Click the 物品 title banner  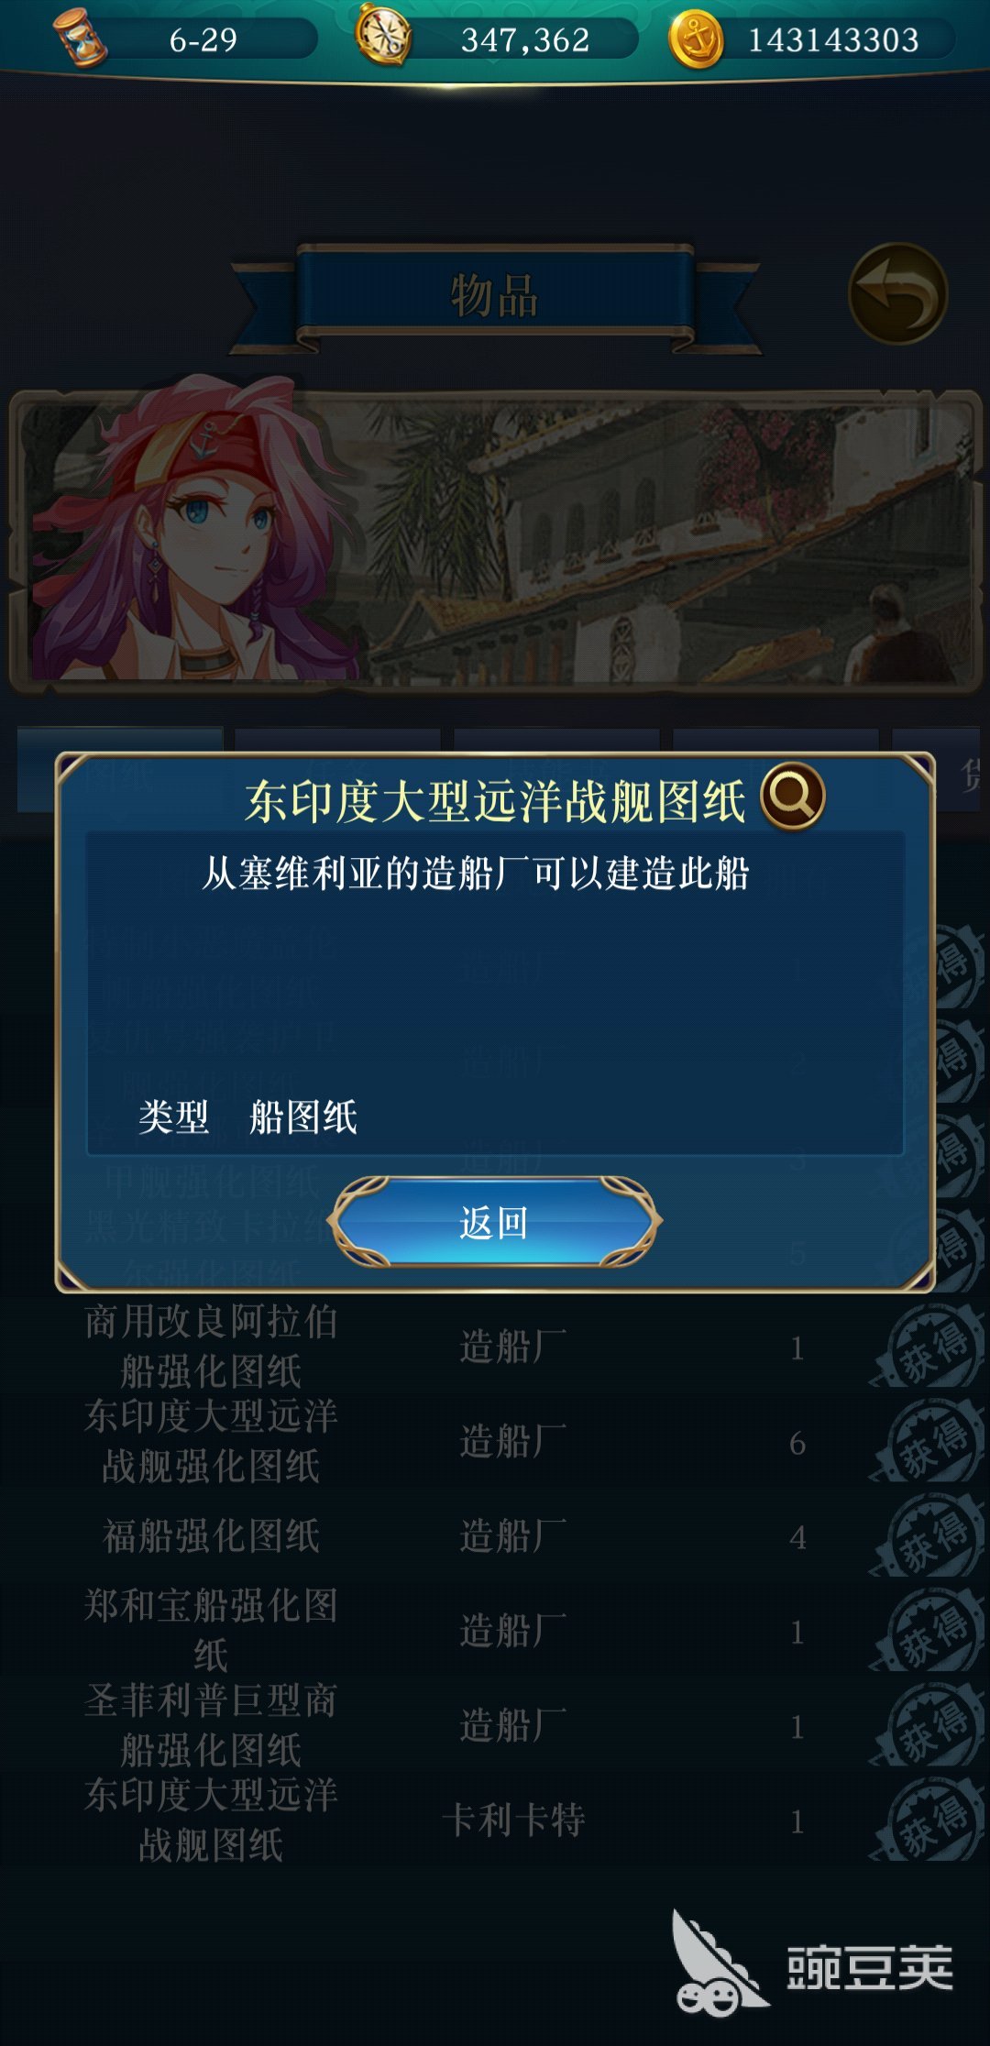pos(495,297)
